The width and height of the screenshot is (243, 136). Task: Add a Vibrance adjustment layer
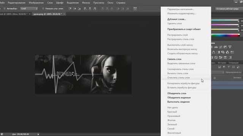(230, 47)
